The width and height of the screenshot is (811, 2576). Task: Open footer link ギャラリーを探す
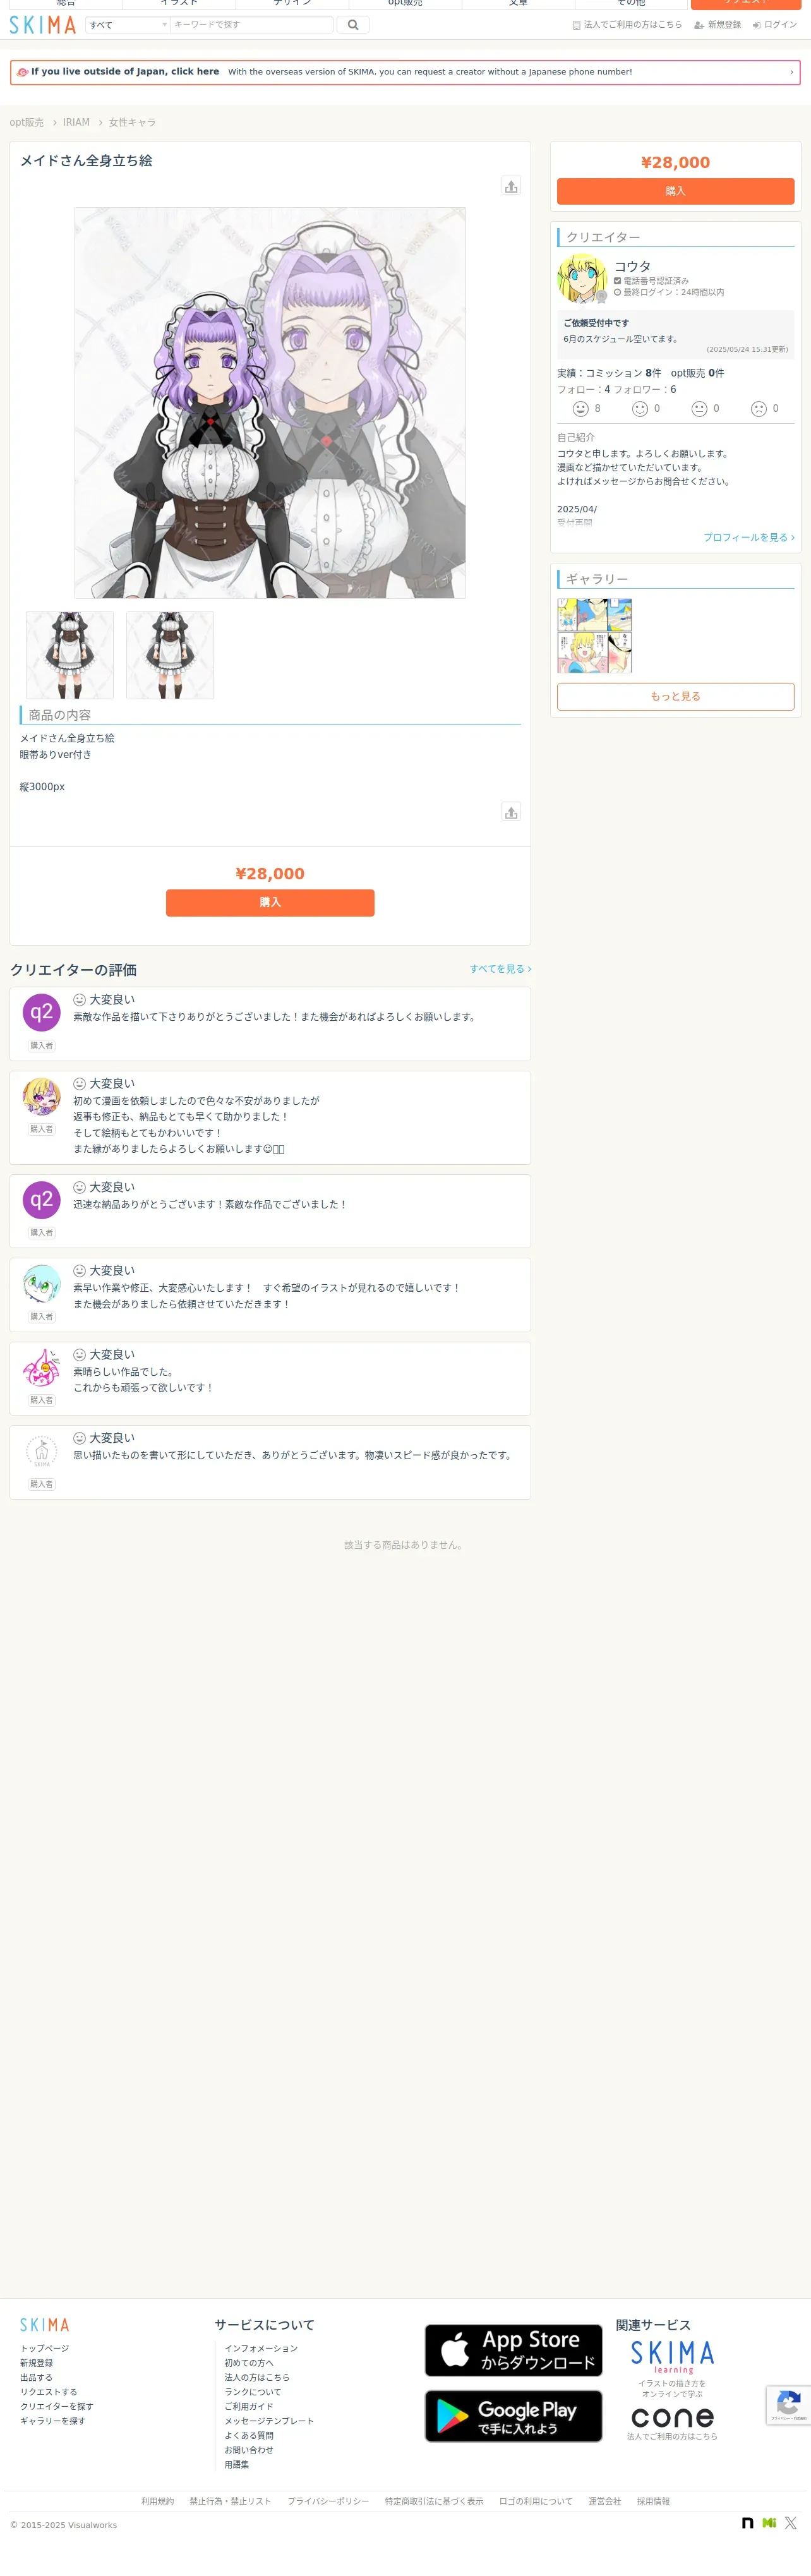point(53,2421)
